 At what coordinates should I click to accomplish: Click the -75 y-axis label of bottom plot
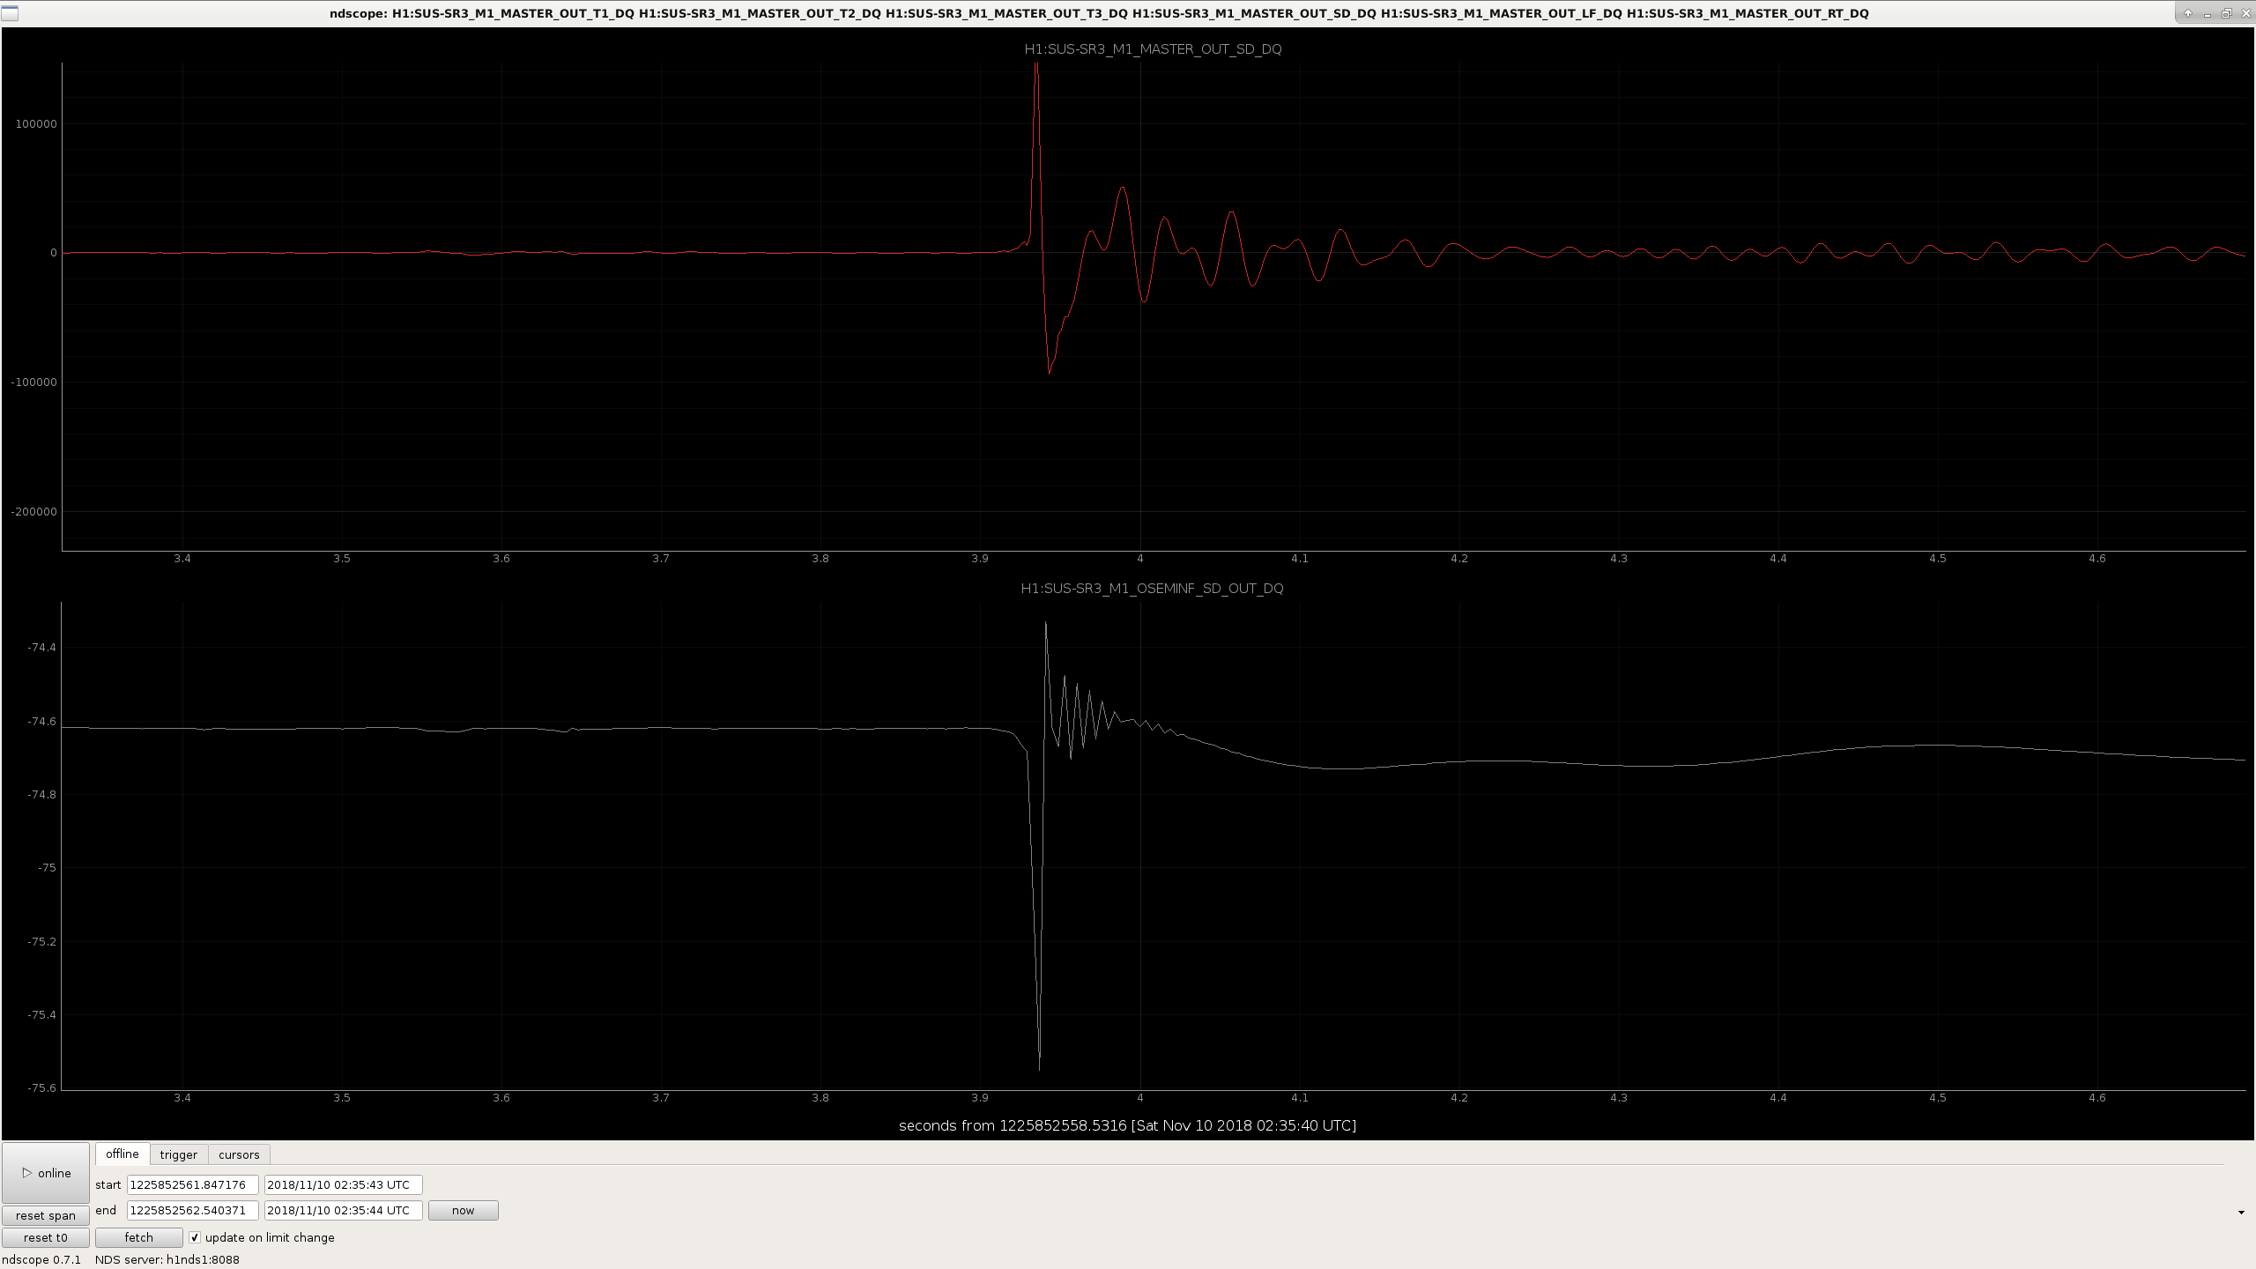click(x=47, y=868)
